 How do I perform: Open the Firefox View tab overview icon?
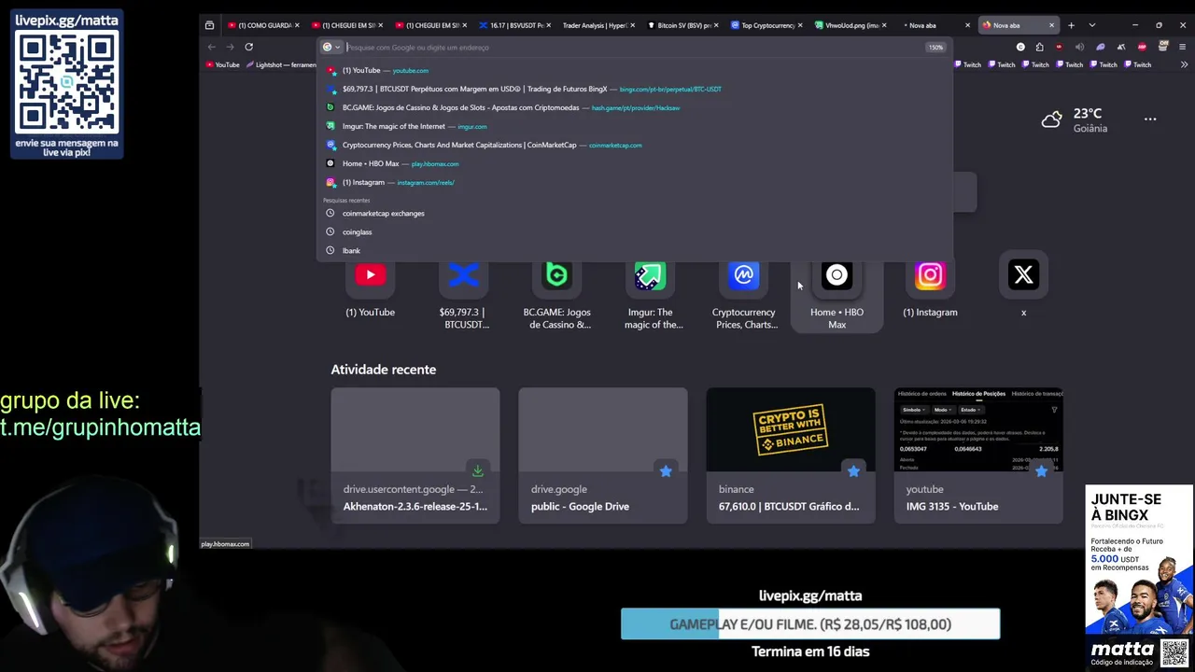(209, 25)
